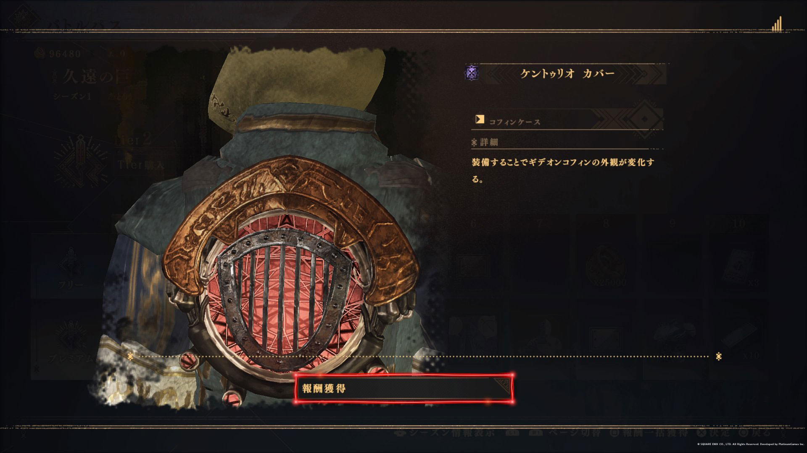The image size is (807, 453).
Task: Click シーズン情報表示 season info prompt
Action: coord(446,432)
